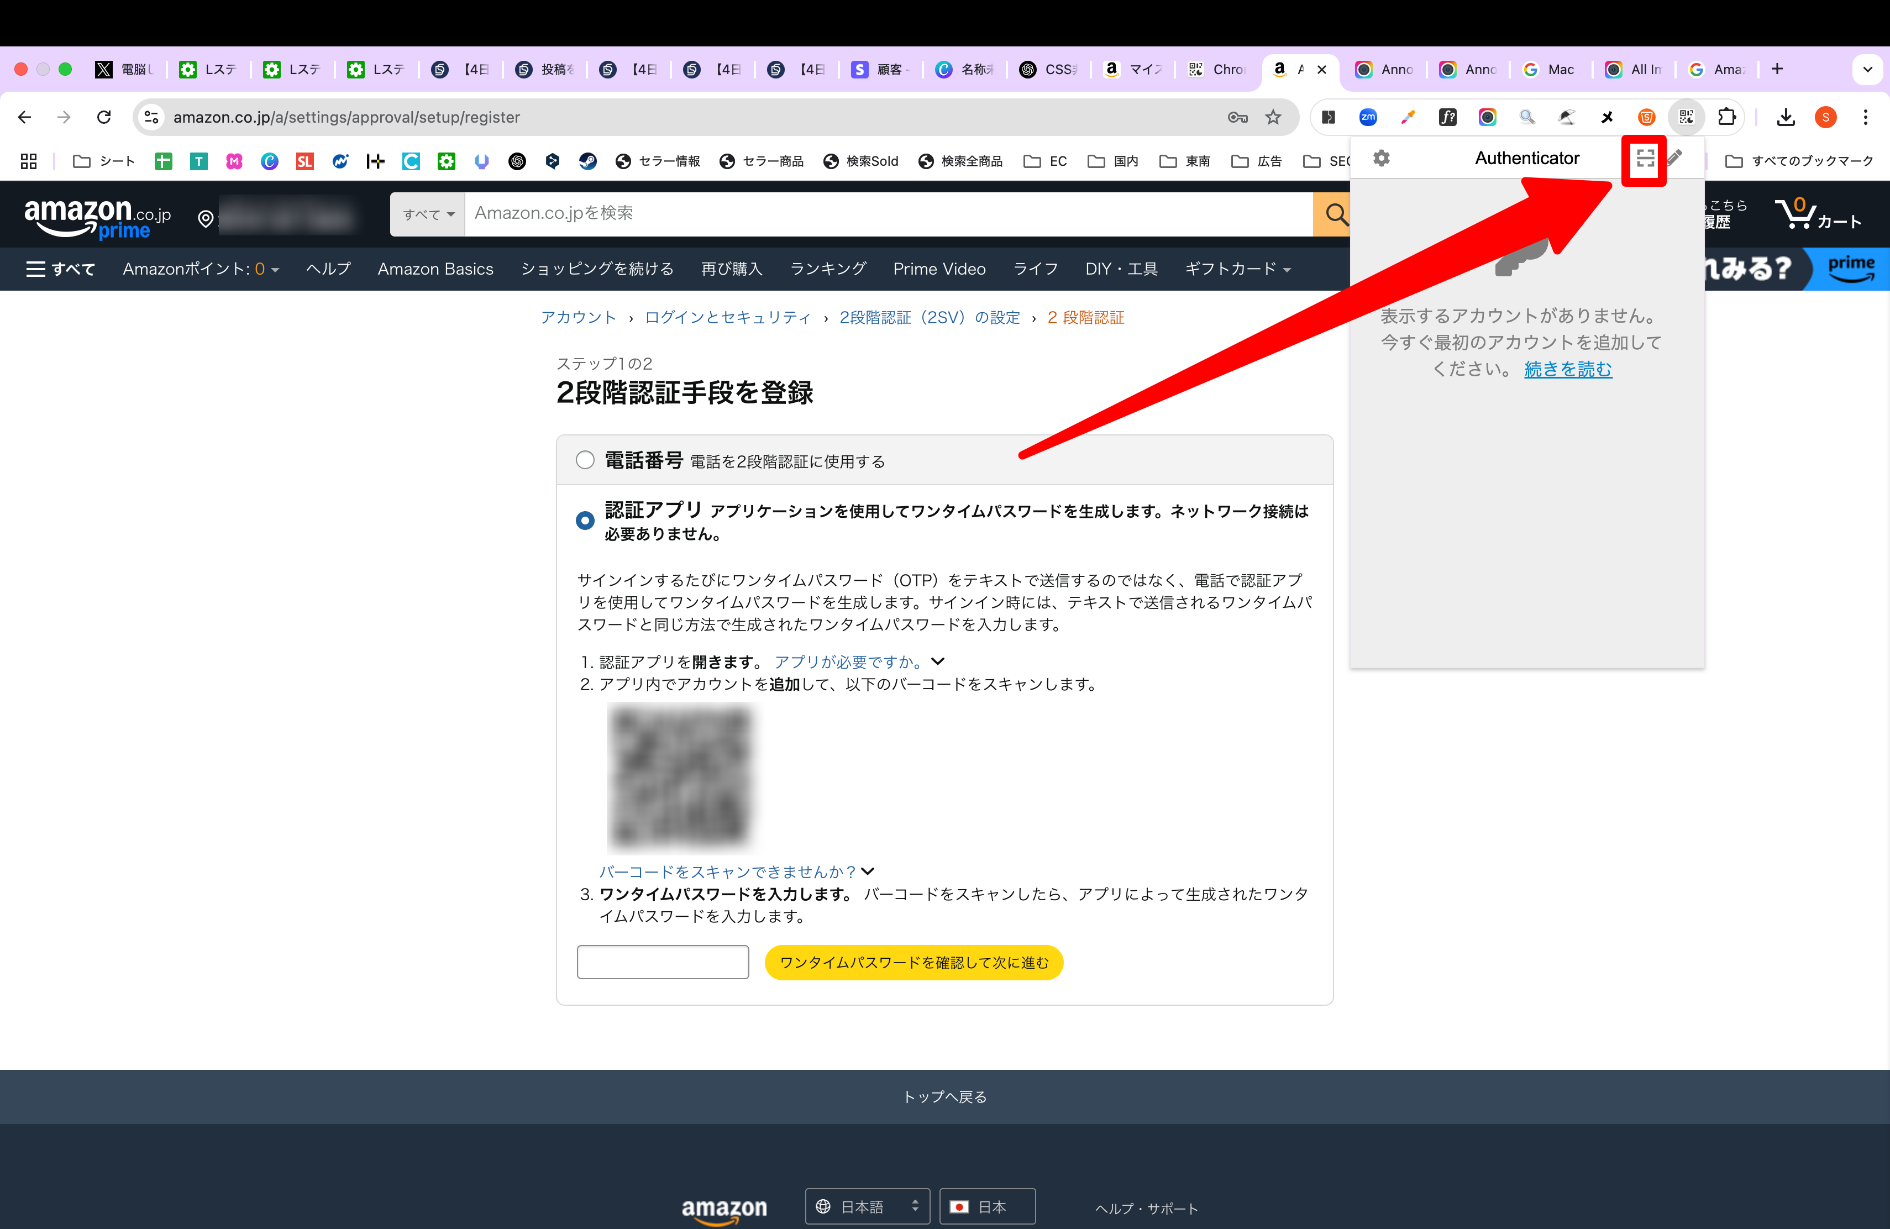This screenshot has width=1890, height=1229.
Task: Open Chrome profile avatar S
Action: click(1826, 118)
